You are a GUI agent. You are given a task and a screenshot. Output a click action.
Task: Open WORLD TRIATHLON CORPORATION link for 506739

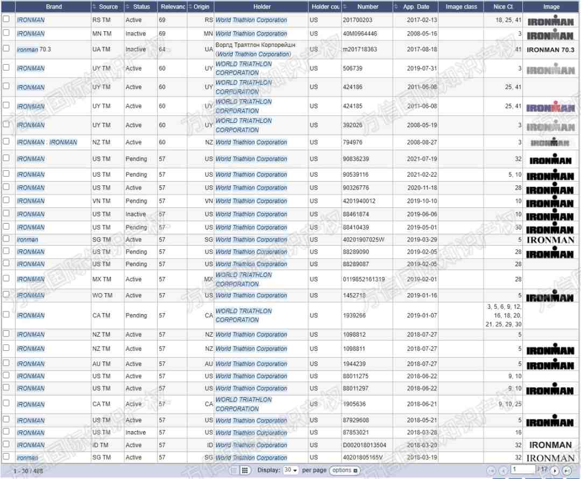tap(244, 68)
